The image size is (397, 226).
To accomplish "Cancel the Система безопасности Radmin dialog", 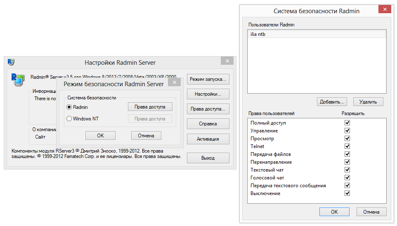I will 371,212.
